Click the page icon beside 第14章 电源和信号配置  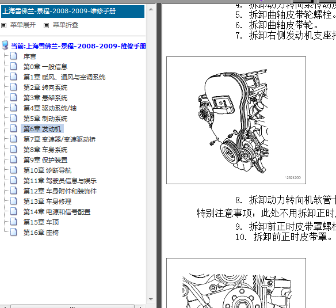pyautogui.click(x=14, y=211)
